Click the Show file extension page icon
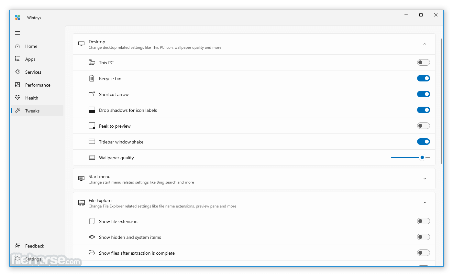Image resolution: width=453 pixels, height=276 pixels. [92, 221]
